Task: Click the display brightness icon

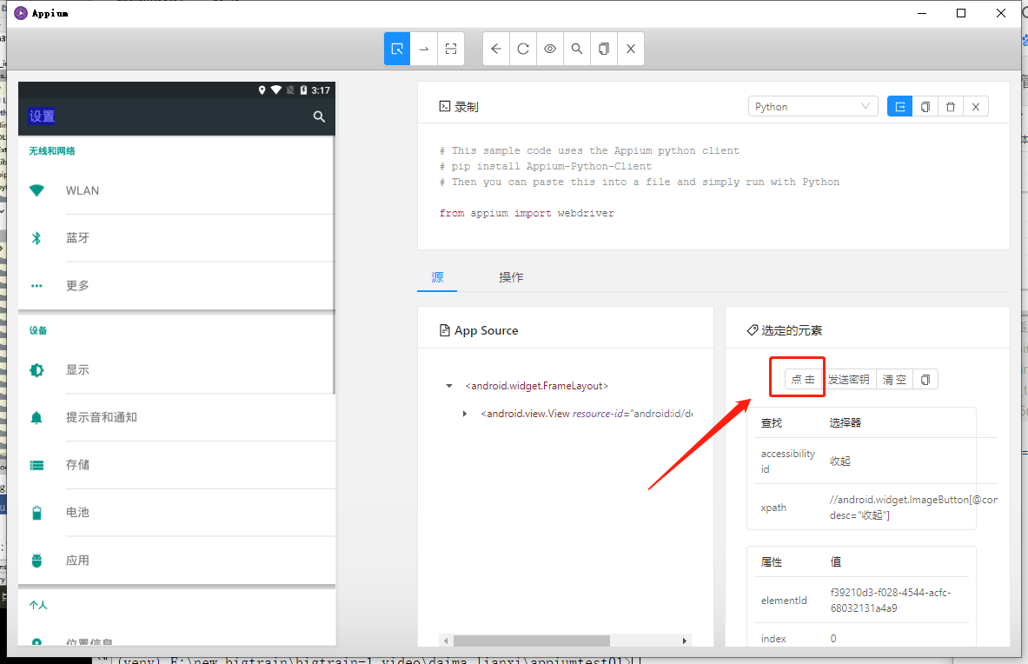Action: click(x=36, y=369)
